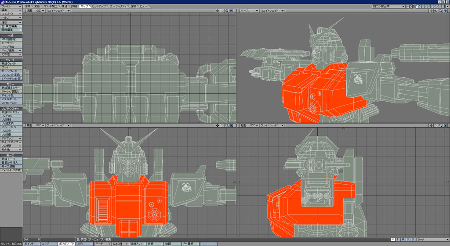Image resolution: width=450 pixels, height=246 pixels.
Task: Click the pan icon in the perspective viewport
Action: pyautogui.click(x=431, y=11)
